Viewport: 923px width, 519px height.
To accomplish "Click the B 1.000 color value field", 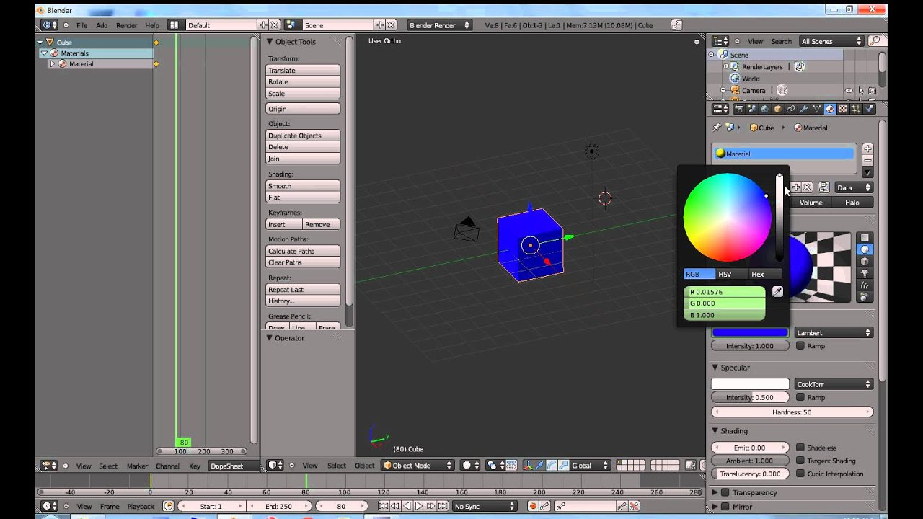I will (724, 315).
